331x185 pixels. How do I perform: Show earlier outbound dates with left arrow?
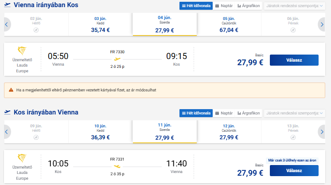coord(7,24)
